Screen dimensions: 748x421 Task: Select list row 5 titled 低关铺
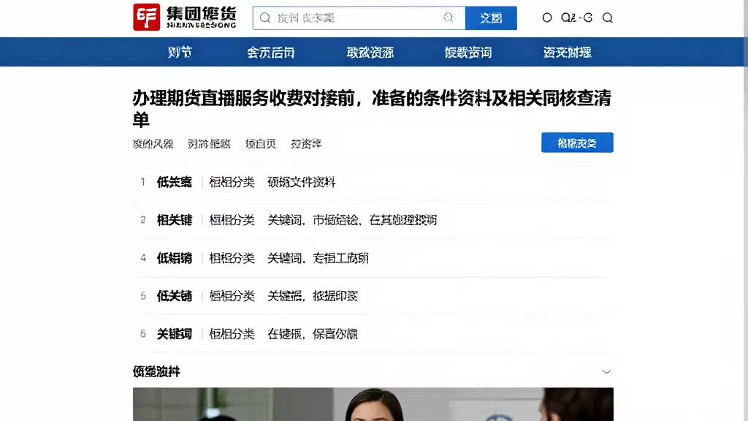(x=373, y=296)
